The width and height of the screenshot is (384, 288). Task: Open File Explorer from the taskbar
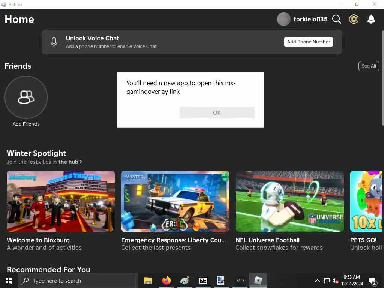tap(148, 280)
